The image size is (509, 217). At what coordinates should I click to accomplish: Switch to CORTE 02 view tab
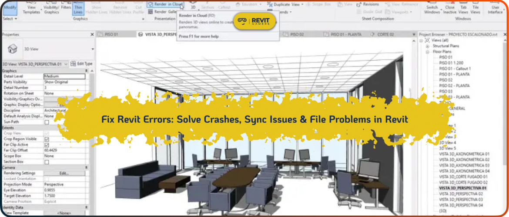(383, 34)
